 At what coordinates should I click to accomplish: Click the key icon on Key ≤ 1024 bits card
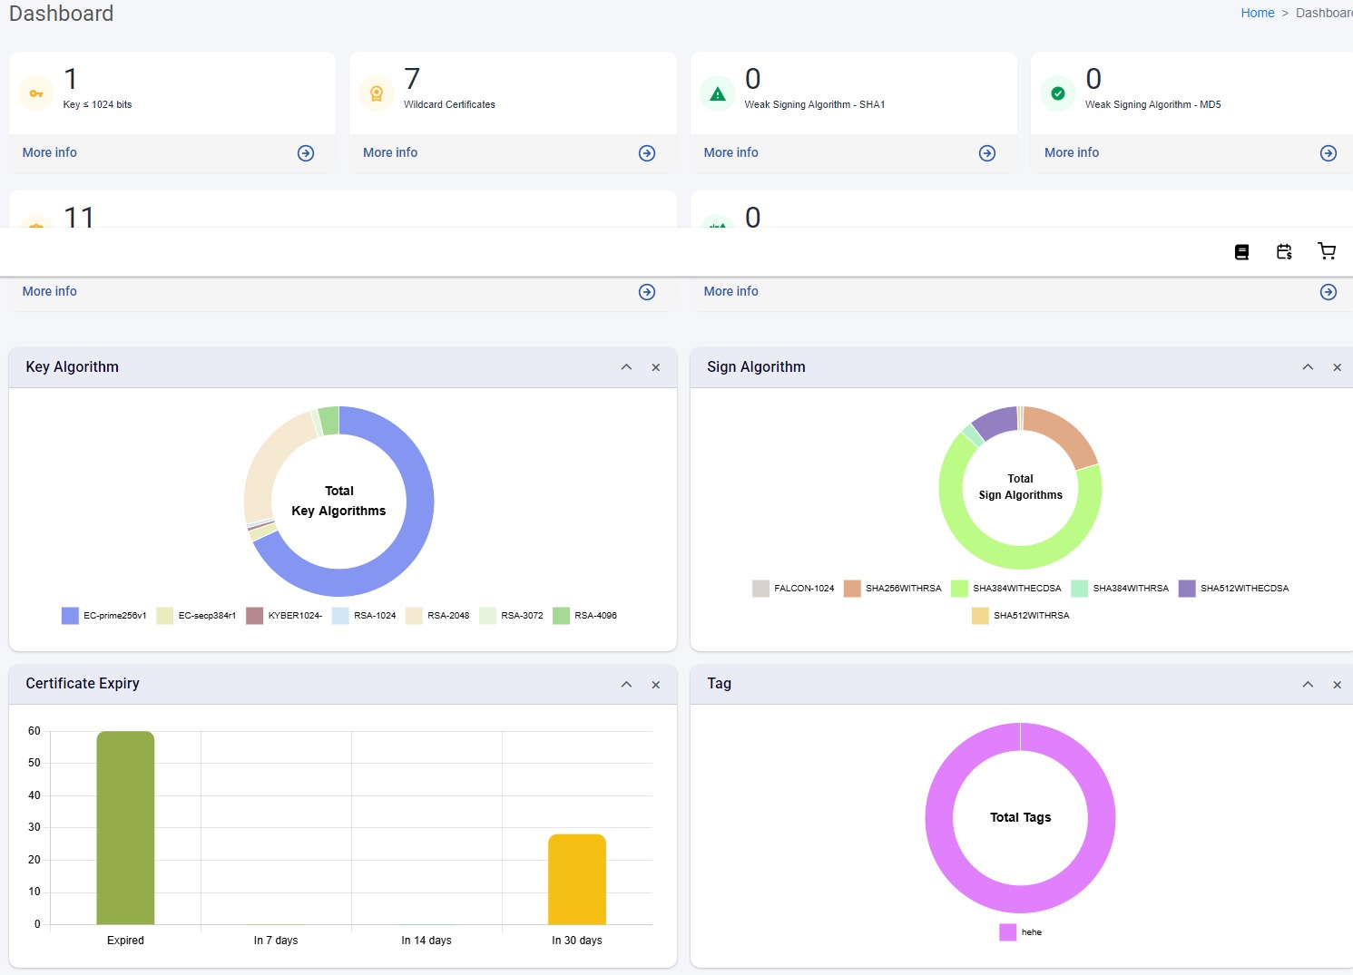(36, 93)
